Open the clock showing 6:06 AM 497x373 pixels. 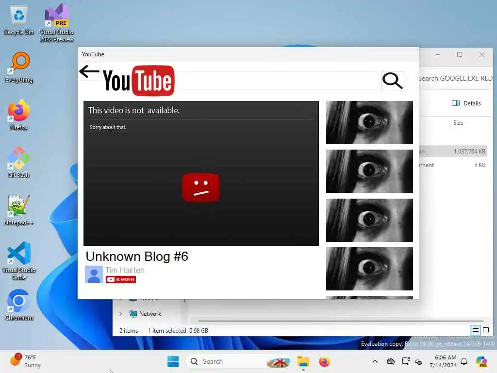click(443, 361)
